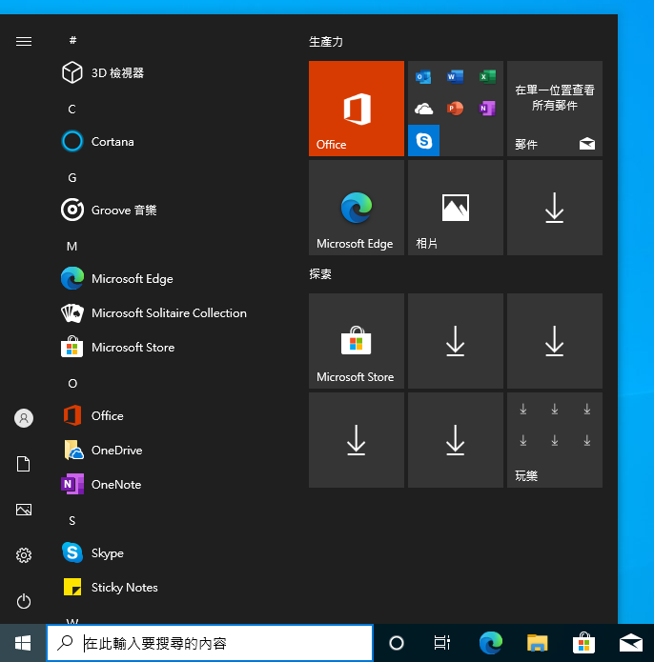The height and width of the screenshot is (662, 654).
Task: Open Mail on the taskbar
Action: pyautogui.click(x=631, y=643)
